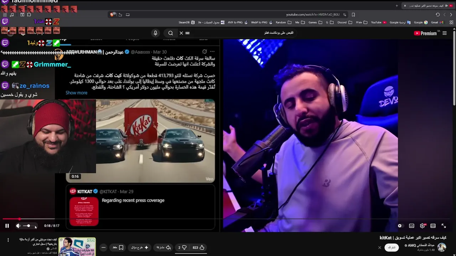
Task: Click the video title ending kitKat
Action: pos(413,238)
